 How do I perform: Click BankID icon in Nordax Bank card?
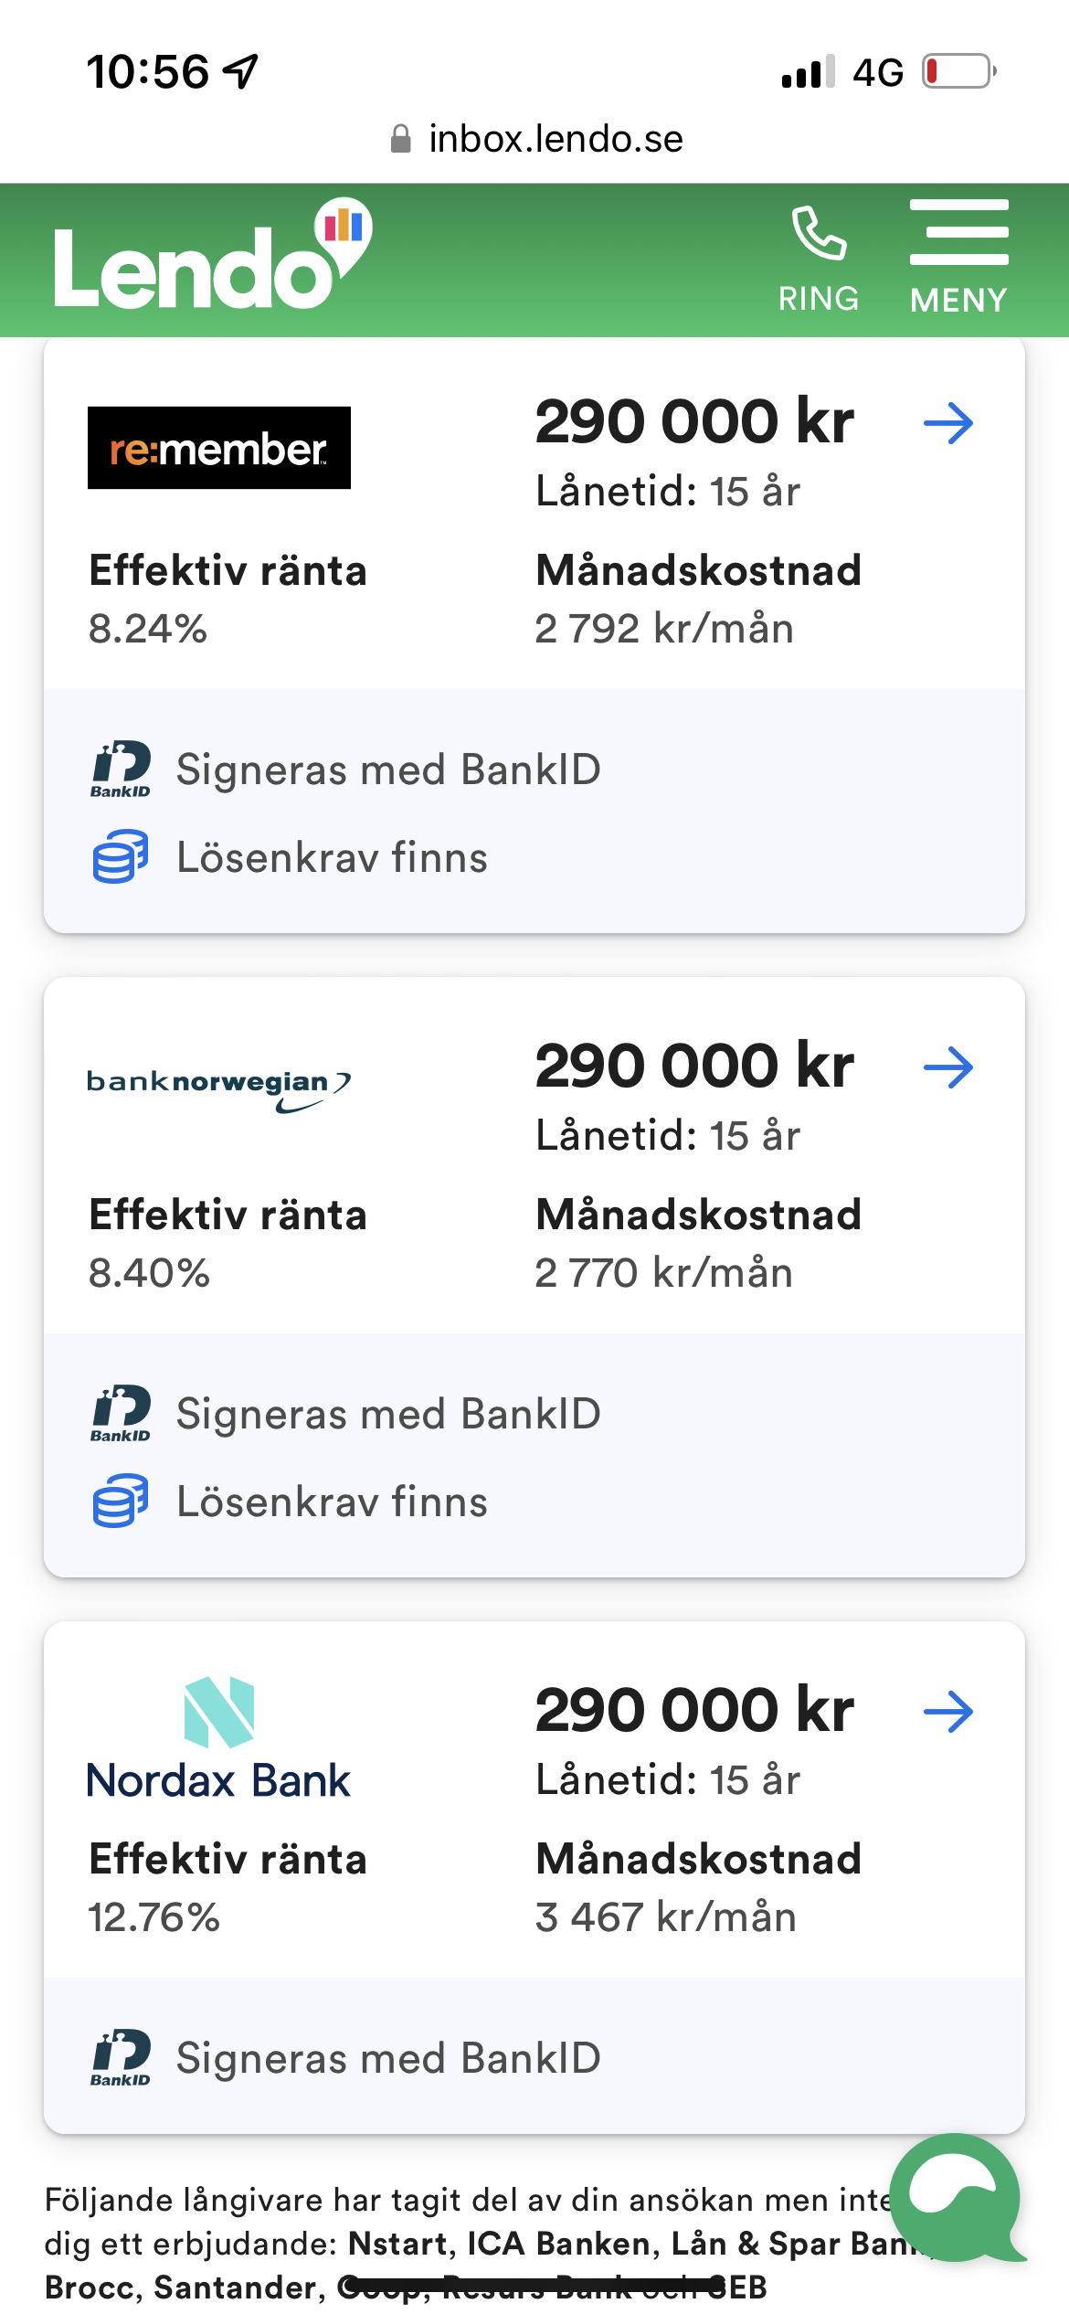coord(121,2058)
